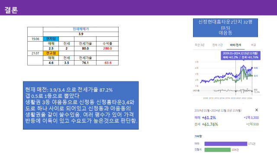This screenshot has height=156, width=277.
Task: Click the 76.1 전세가율 cell
Action: [85, 63]
